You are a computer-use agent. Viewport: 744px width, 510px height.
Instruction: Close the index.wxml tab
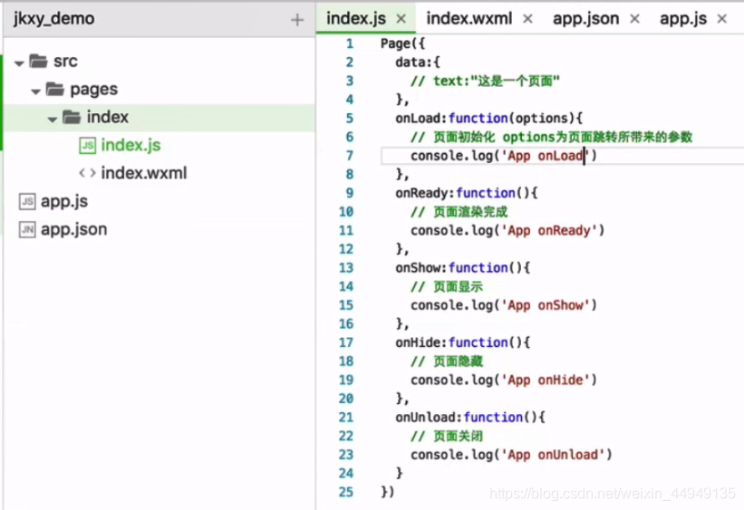pyautogui.click(x=527, y=19)
